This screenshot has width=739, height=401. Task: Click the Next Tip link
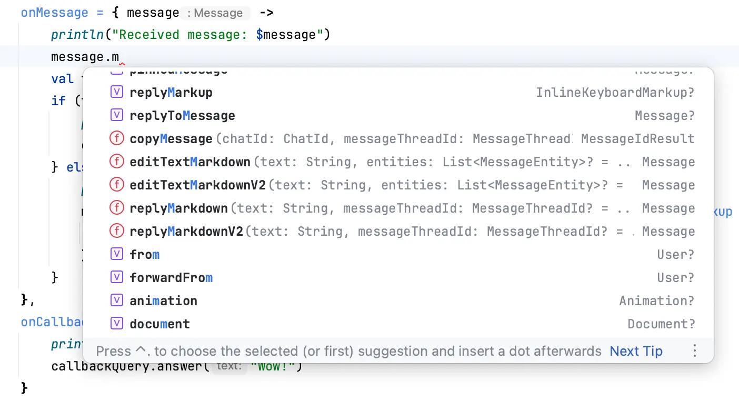click(x=636, y=350)
